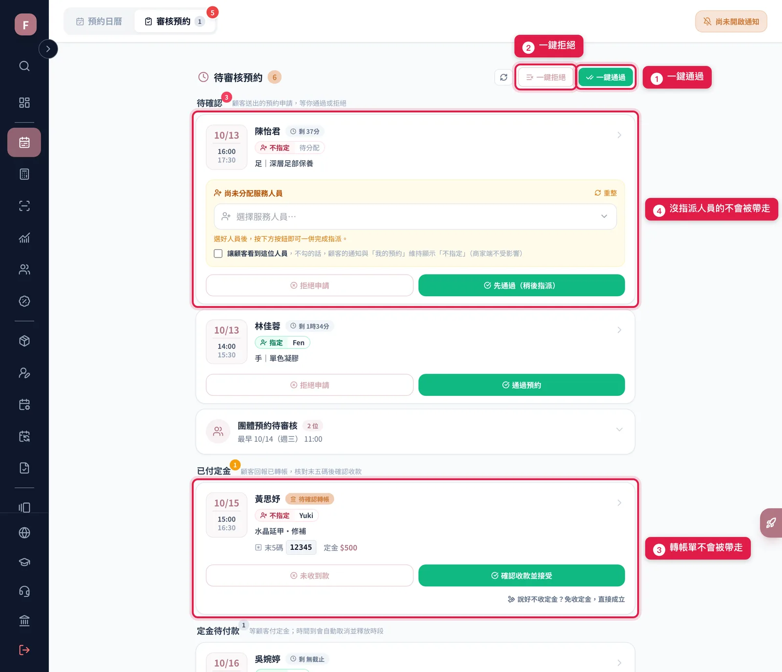782x672 pixels.
Task: Reject 陳怡君's request with 拒絕申請
Action: coord(309,285)
